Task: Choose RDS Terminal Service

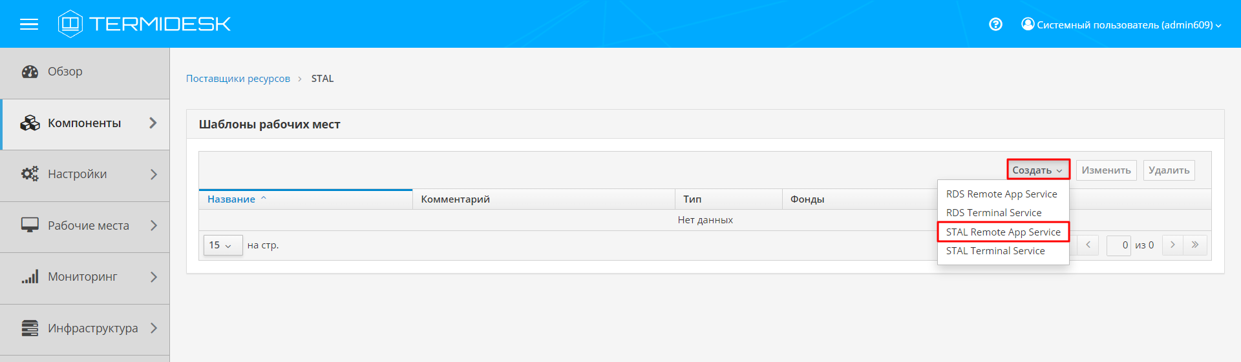Action: pos(1002,213)
